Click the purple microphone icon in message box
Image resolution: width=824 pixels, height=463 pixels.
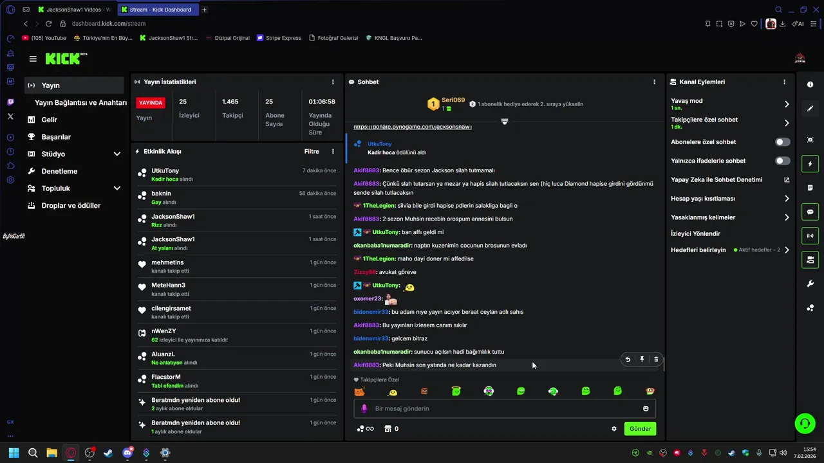tap(364, 408)
